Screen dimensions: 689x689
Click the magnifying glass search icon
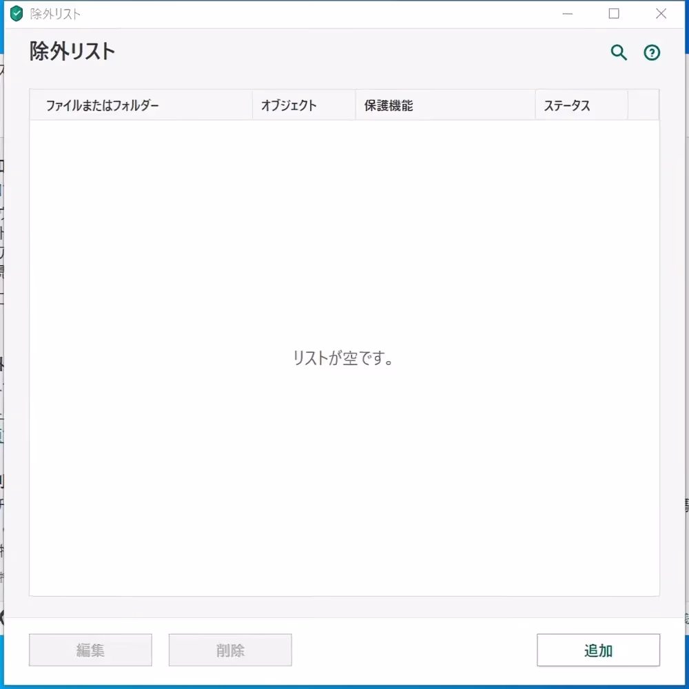point(619,52)
